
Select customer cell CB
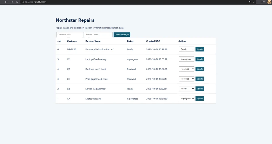pos(68,89)
